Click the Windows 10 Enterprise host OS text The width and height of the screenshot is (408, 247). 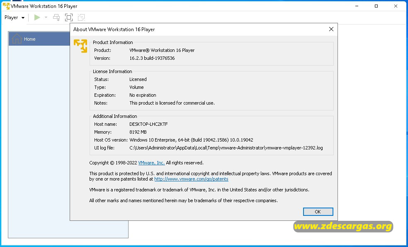[191, 140]
